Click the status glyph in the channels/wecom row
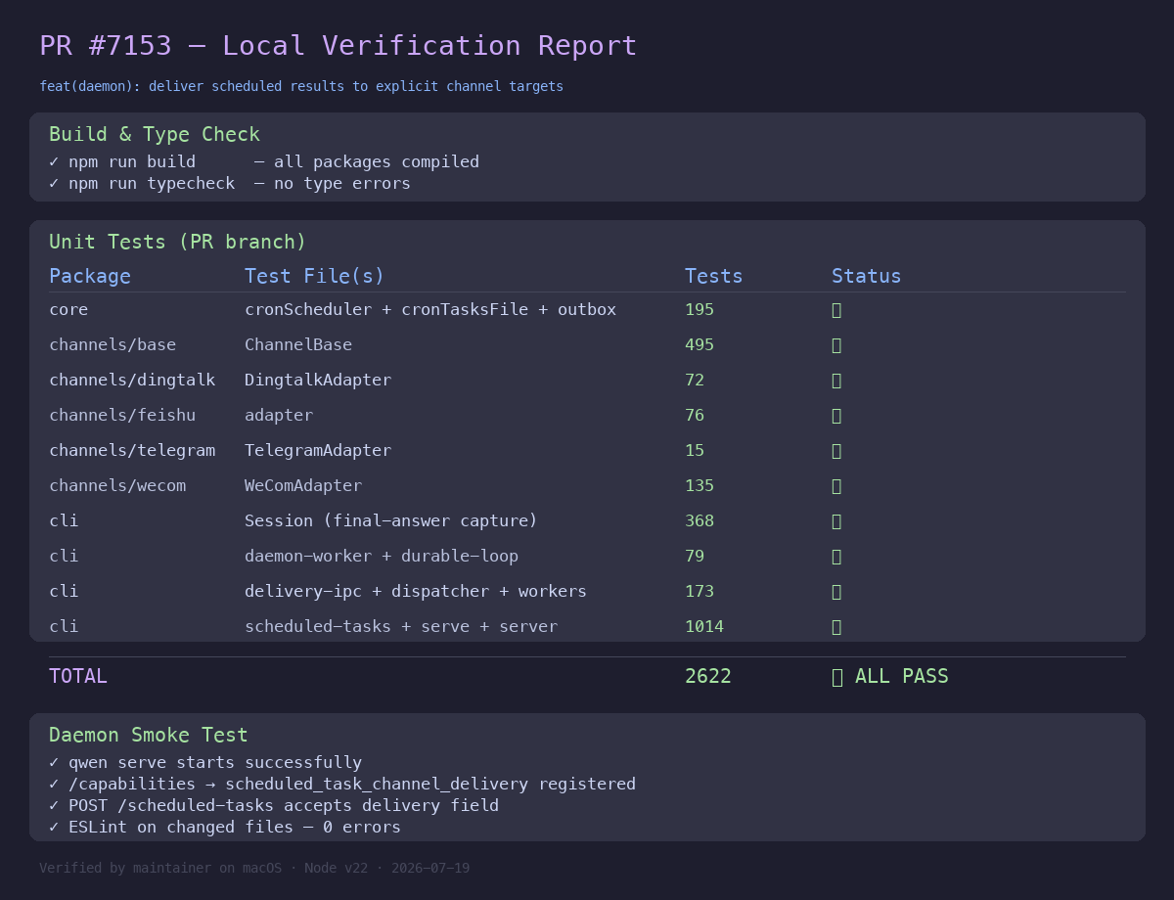Image resolution: width=1174 pixels, height=900 pixels. pyautogui.click(x=836, y=486)
